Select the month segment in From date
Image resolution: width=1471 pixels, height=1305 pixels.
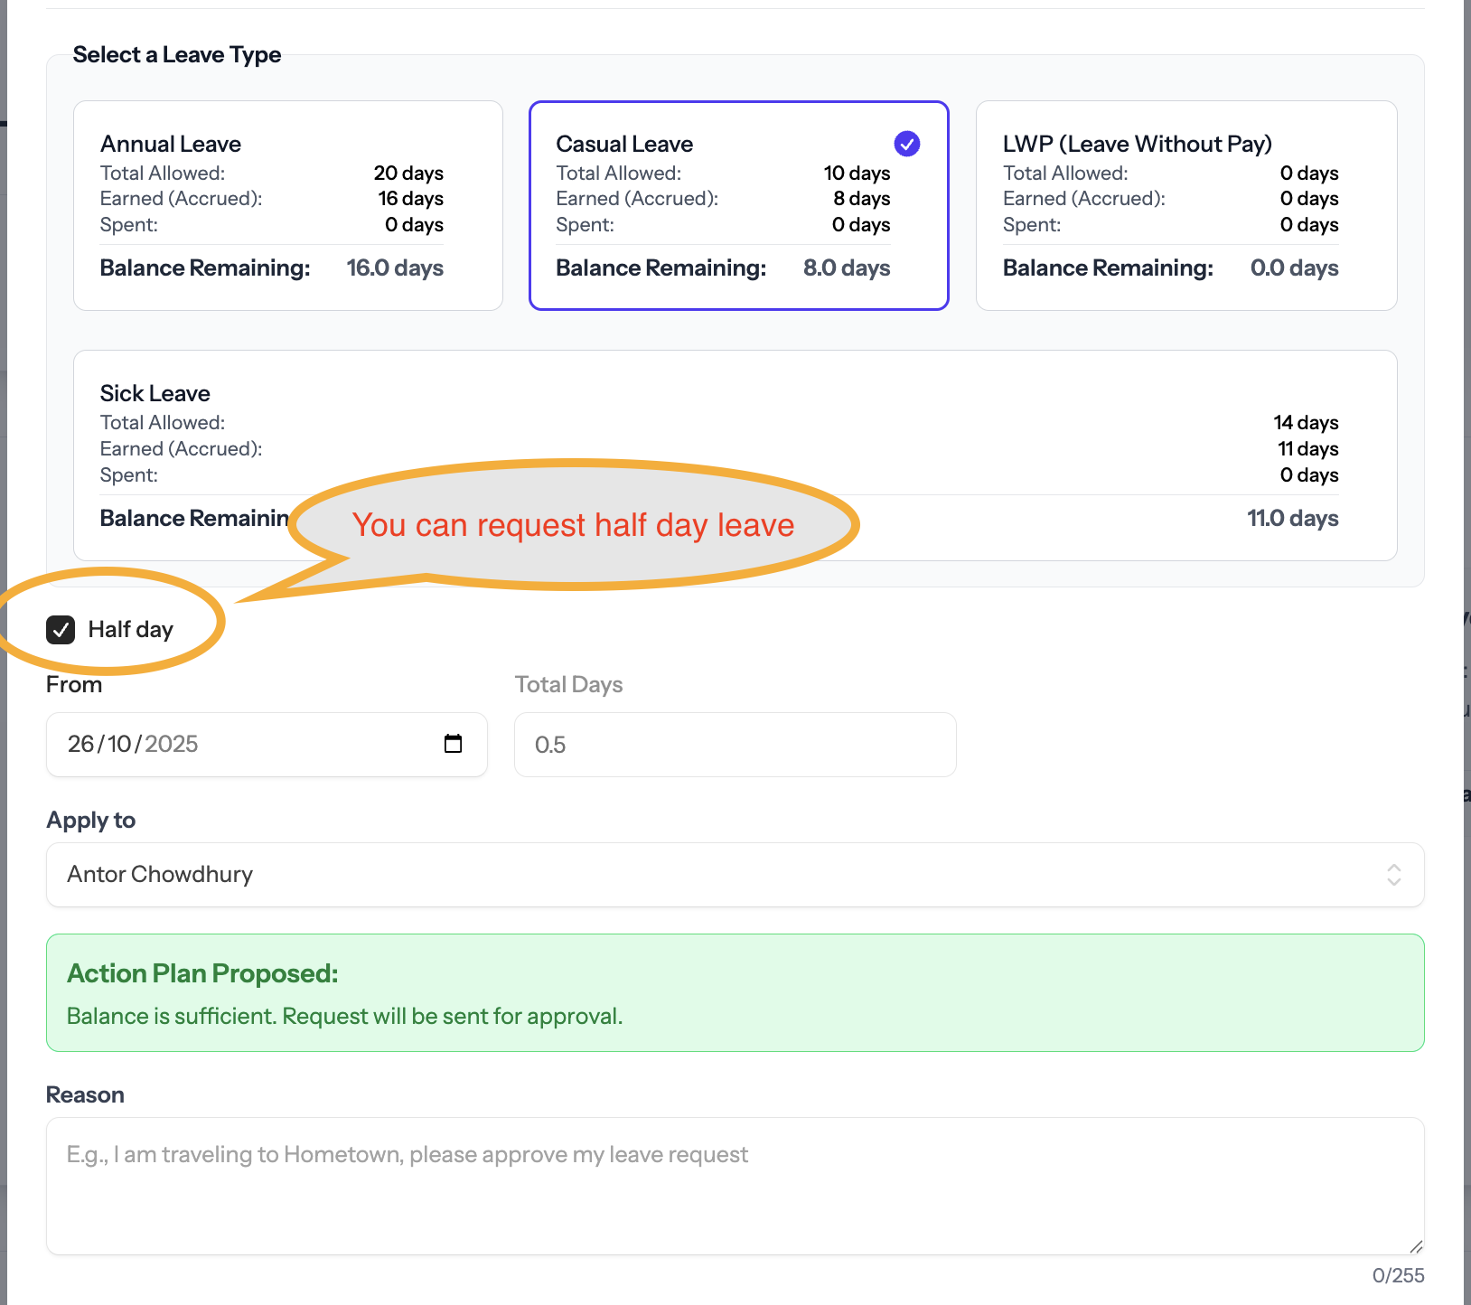point(119,744)
